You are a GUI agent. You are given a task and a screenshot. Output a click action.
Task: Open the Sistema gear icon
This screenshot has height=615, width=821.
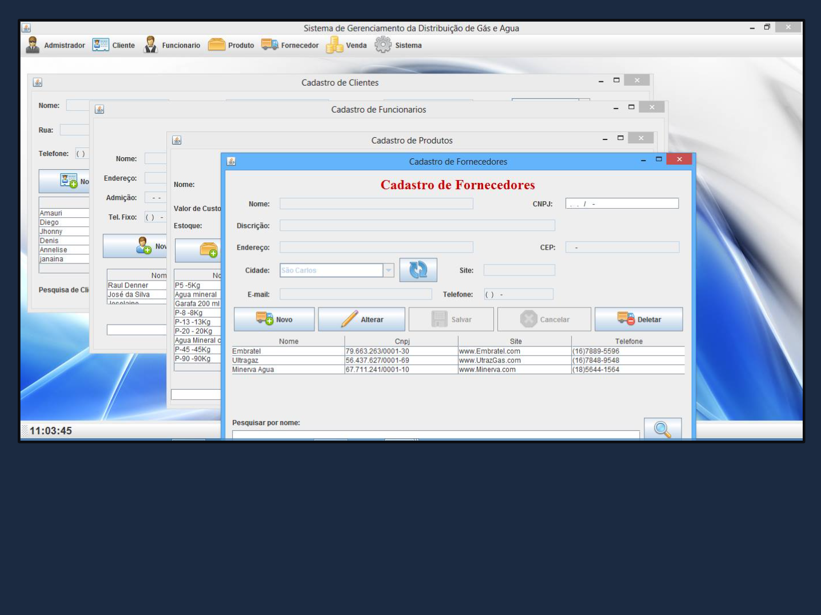(382, 45)
